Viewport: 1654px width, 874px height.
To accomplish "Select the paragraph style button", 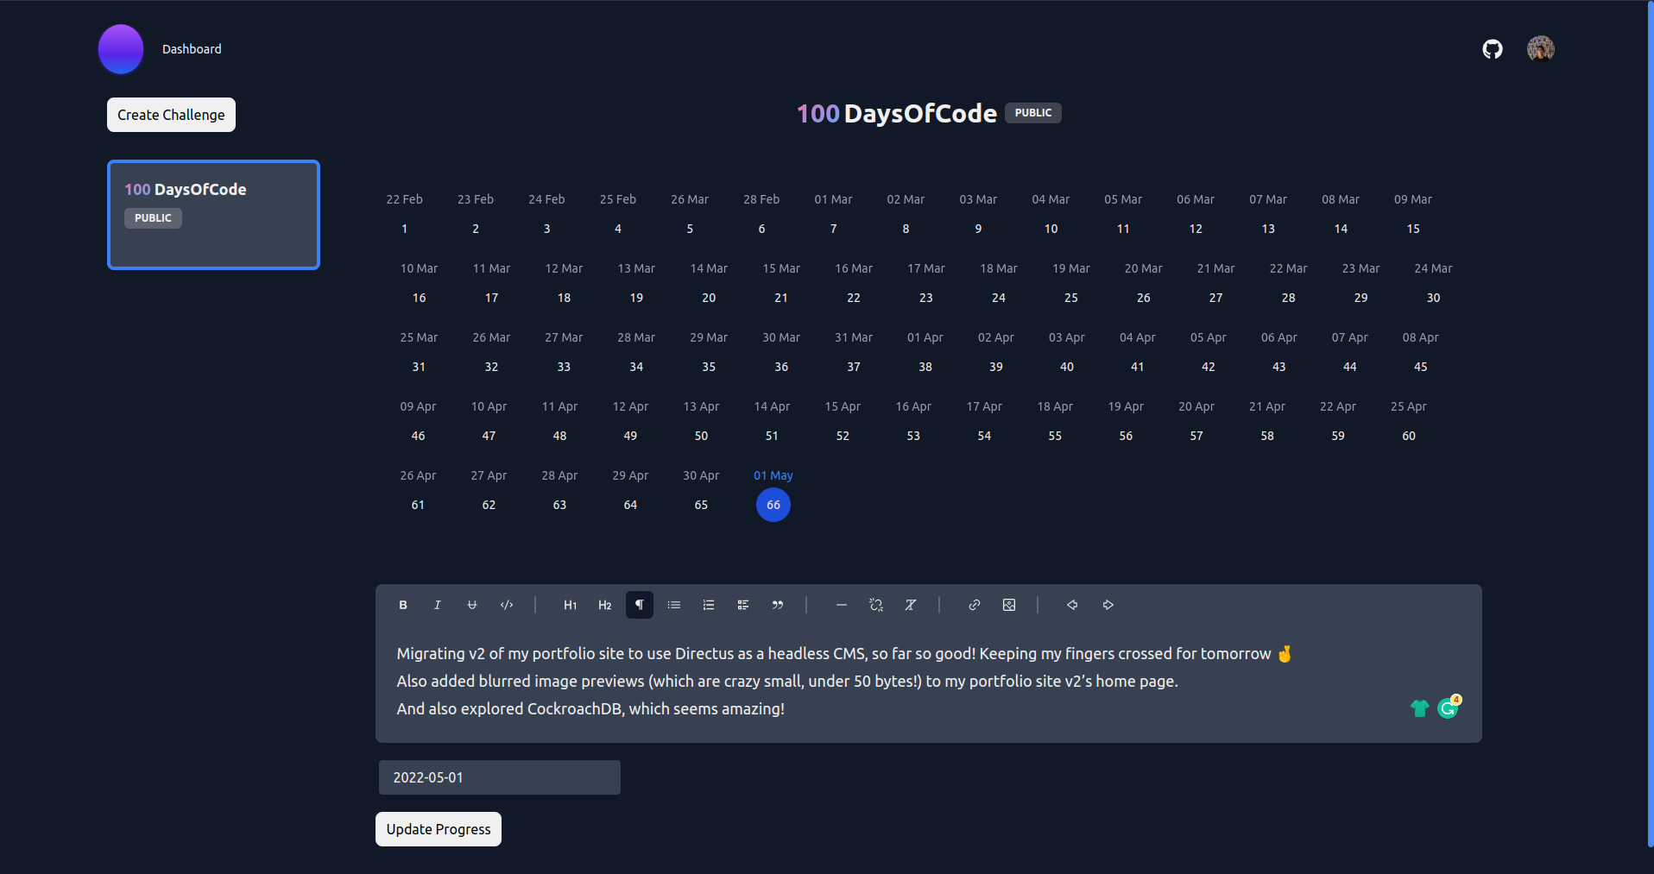I will pyautogui.click(x=640, y=605).
